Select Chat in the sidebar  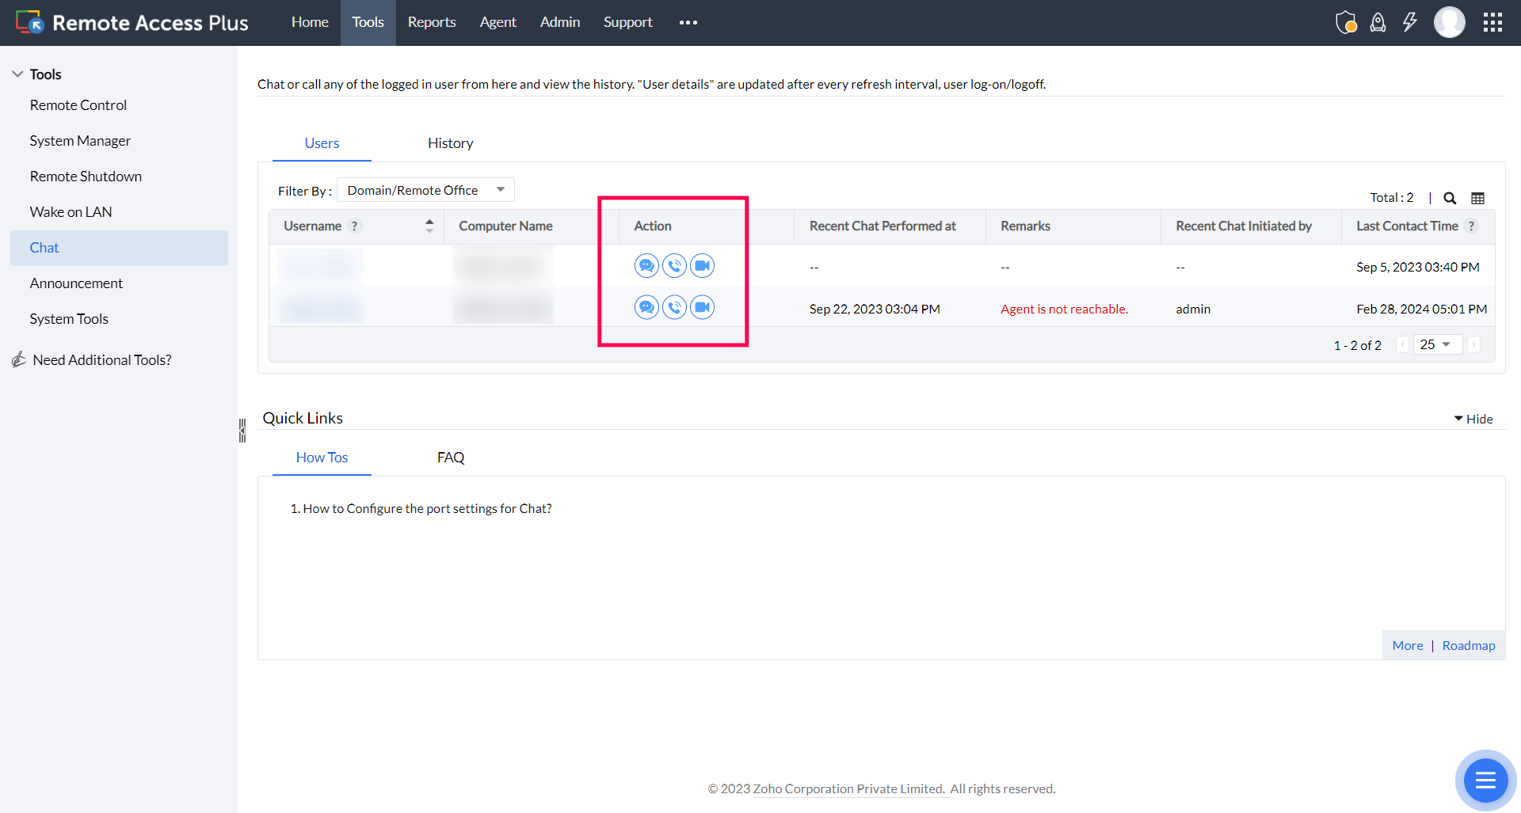(119, 248)
